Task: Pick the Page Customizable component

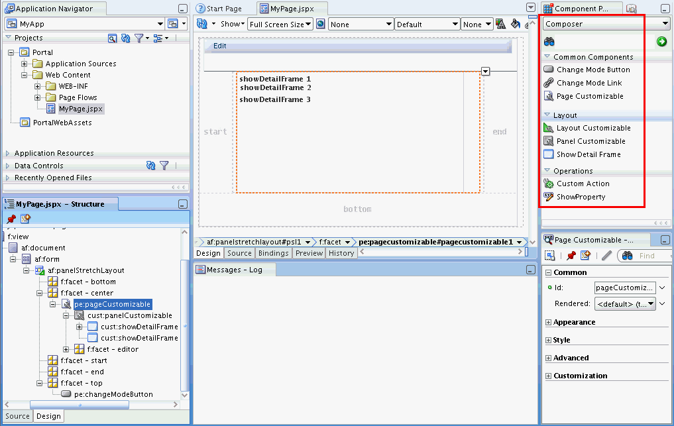Action: [583, 96]
